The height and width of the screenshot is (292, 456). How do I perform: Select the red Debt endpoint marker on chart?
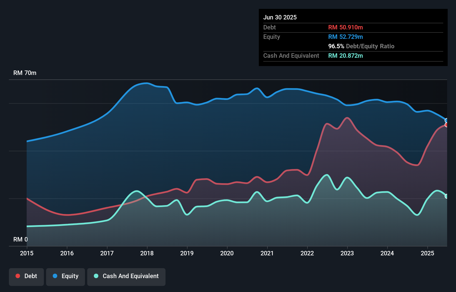tap(447, 125)
